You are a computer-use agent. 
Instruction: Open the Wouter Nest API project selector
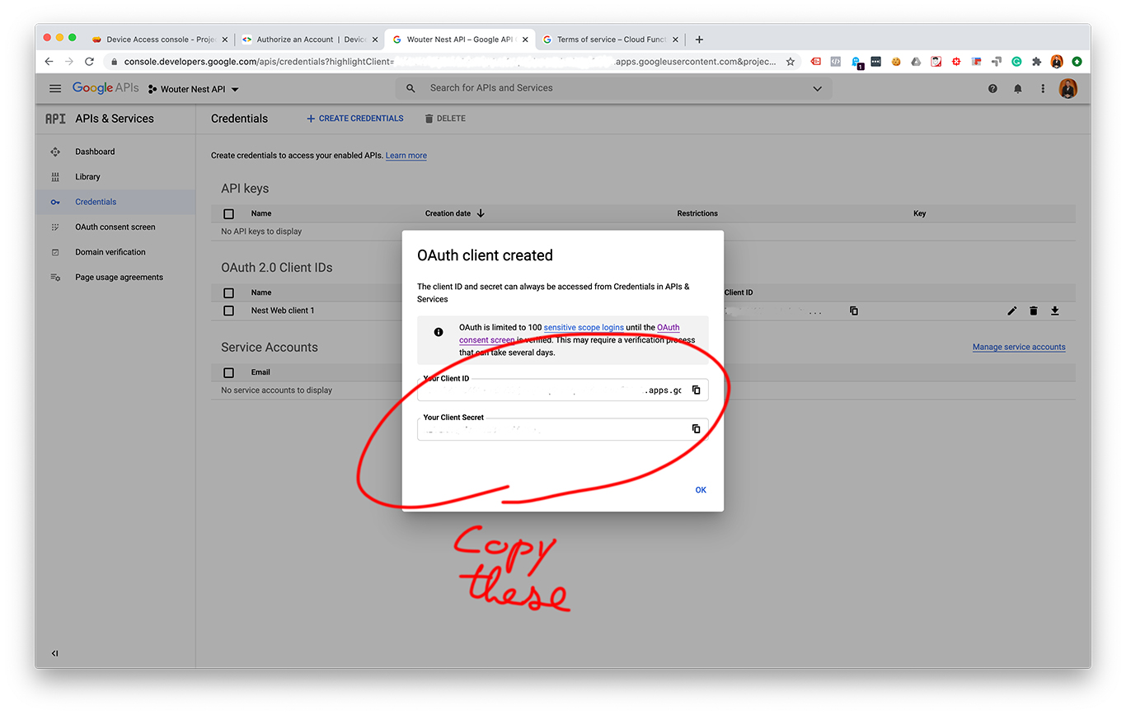[194, 89]
